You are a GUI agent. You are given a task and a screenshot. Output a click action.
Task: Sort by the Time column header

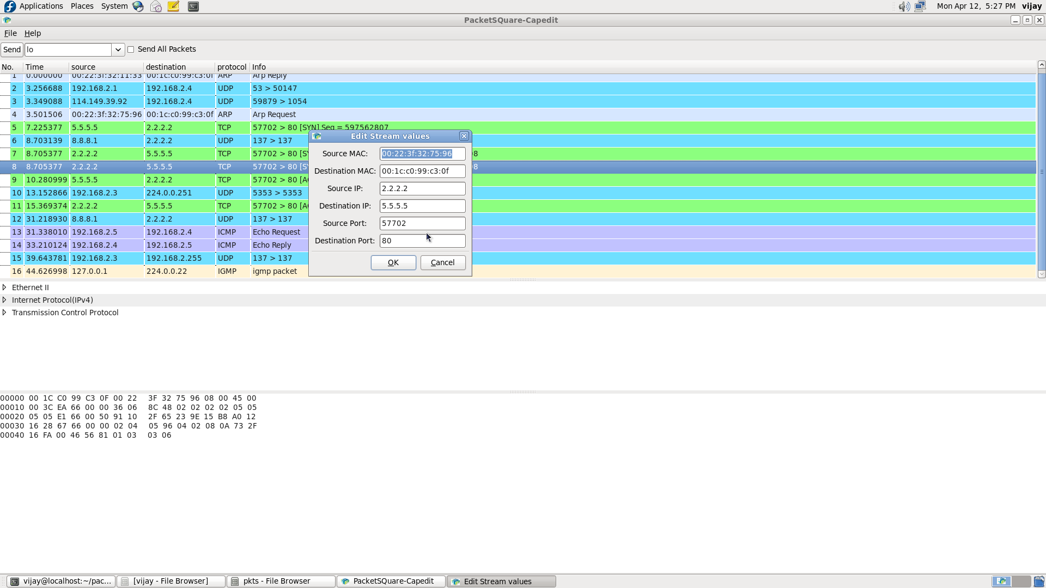[x=46, y=67]
